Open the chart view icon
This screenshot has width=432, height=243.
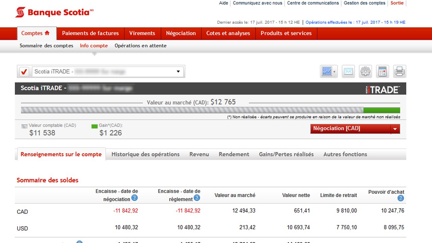point(326,72)
